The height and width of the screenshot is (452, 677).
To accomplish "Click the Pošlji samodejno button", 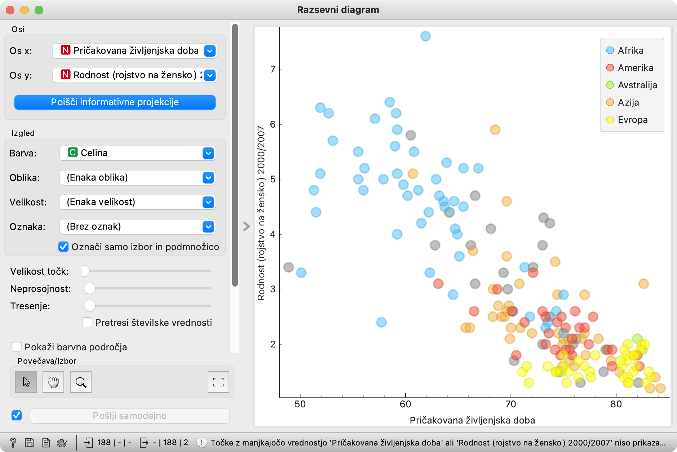I will 130,416.
